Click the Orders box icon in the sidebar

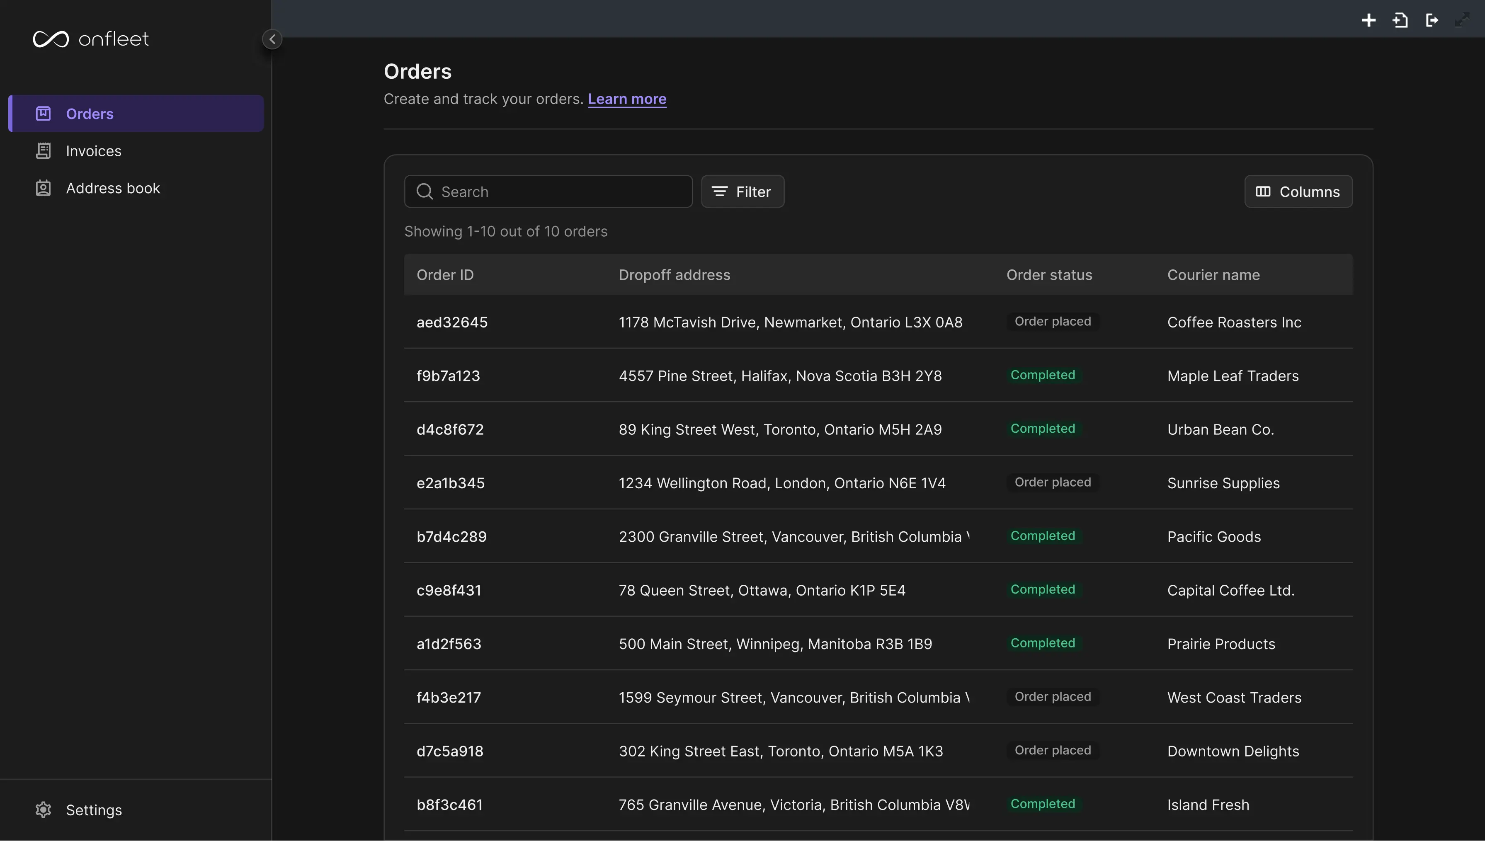(x=43, y=114)
